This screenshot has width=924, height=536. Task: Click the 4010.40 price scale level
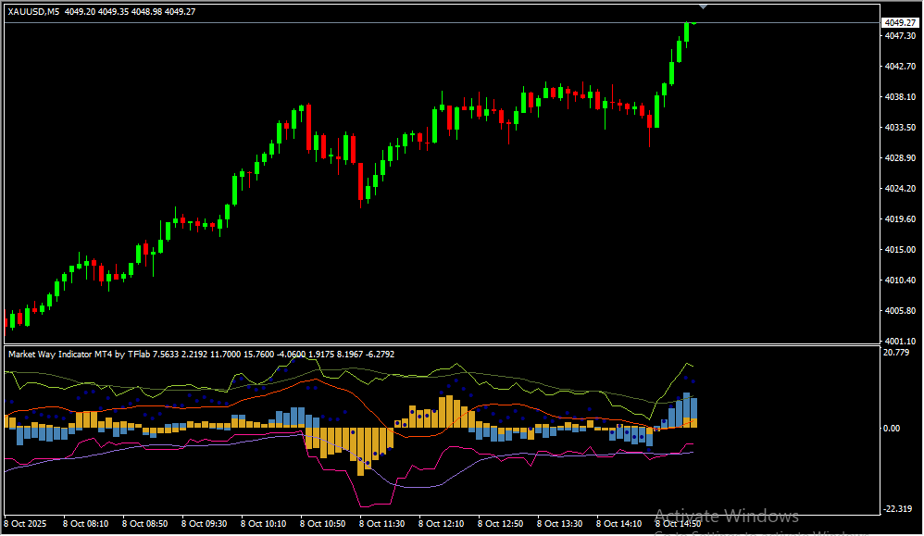coord(898,280)
